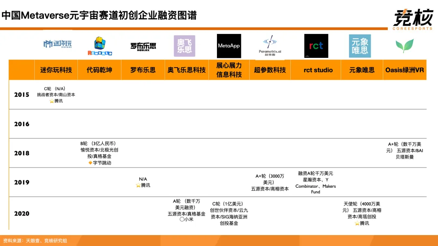
Task: Select the 奥飞乐思科技 column header
Action: (187, 70)
